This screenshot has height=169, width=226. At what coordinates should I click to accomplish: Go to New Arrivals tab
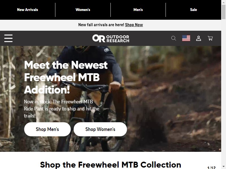coord(27,10)
